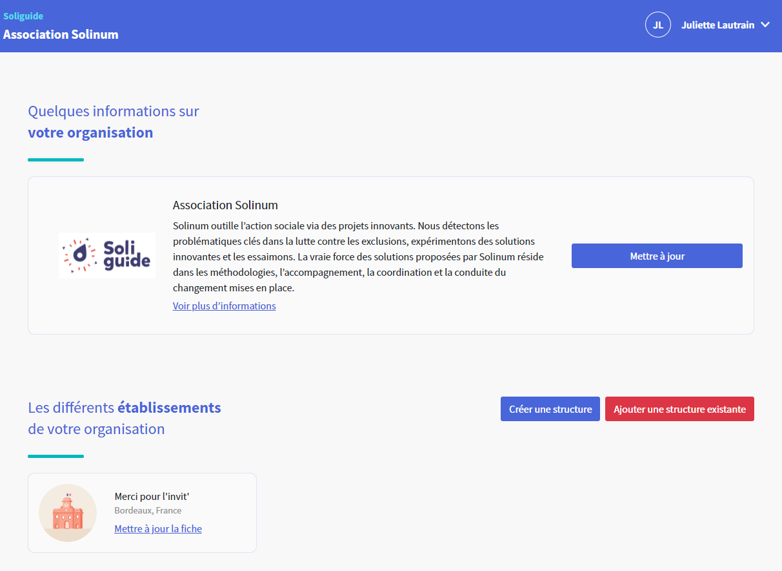Screen dimensions: 782x571
Task: Click the teal underline below établissements heading
Action: click(55, 456)
